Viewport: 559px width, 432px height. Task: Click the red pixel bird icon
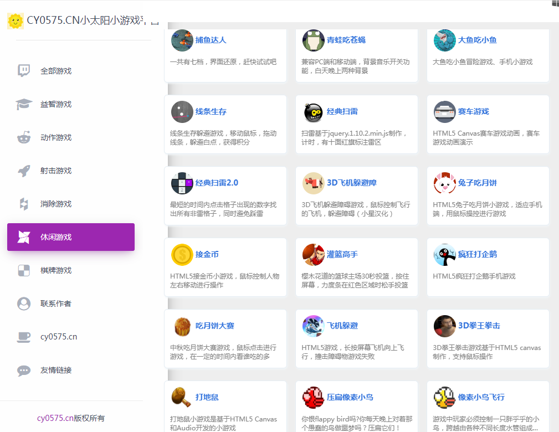(314, 398)
